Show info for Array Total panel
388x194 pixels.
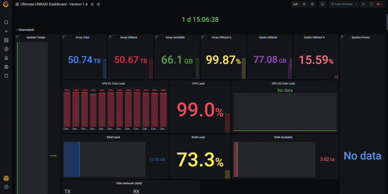tap(63, 36)
